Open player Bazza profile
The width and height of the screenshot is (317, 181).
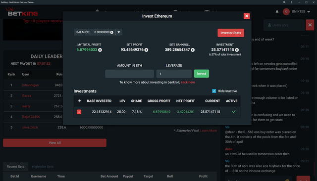tap(26, 95)
